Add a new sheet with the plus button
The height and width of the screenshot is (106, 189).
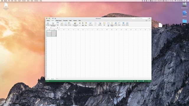[x=57, y=79]
